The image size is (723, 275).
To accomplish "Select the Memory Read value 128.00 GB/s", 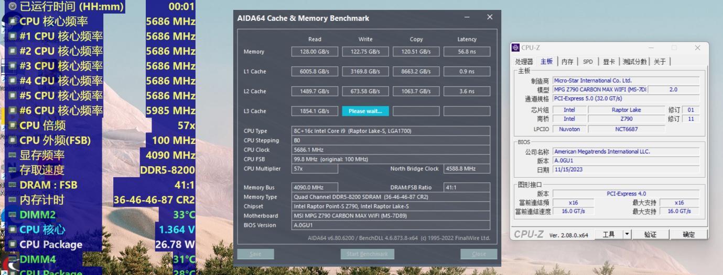I will coord(315,52).
